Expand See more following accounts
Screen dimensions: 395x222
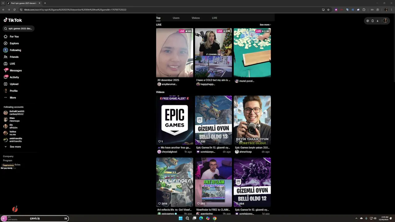[x=12, y=147]
